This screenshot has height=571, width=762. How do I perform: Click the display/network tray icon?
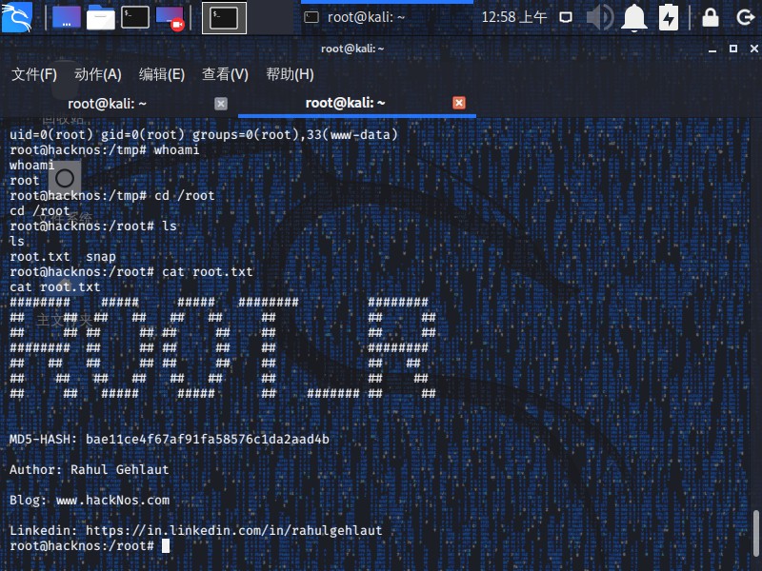click(566, 17)
